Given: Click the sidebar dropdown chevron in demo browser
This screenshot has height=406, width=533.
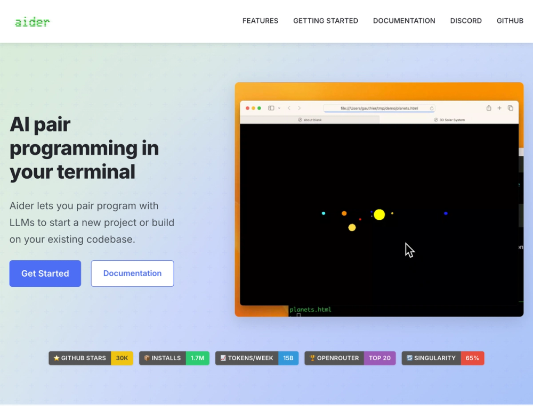Looking at the screenshot, I should coord(279,108).
